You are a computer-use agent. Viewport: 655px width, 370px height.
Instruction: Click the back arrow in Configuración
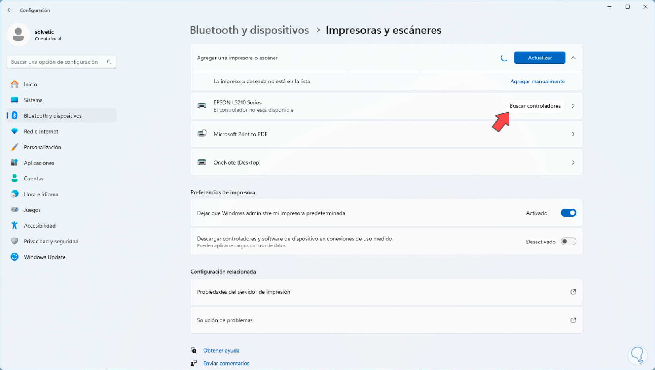click(10, 10)
